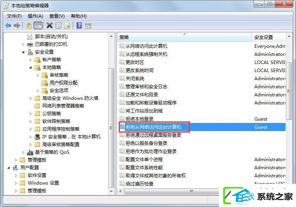Open the Properties toolbar icon
The image size is (296, 207).
point(58,25)
